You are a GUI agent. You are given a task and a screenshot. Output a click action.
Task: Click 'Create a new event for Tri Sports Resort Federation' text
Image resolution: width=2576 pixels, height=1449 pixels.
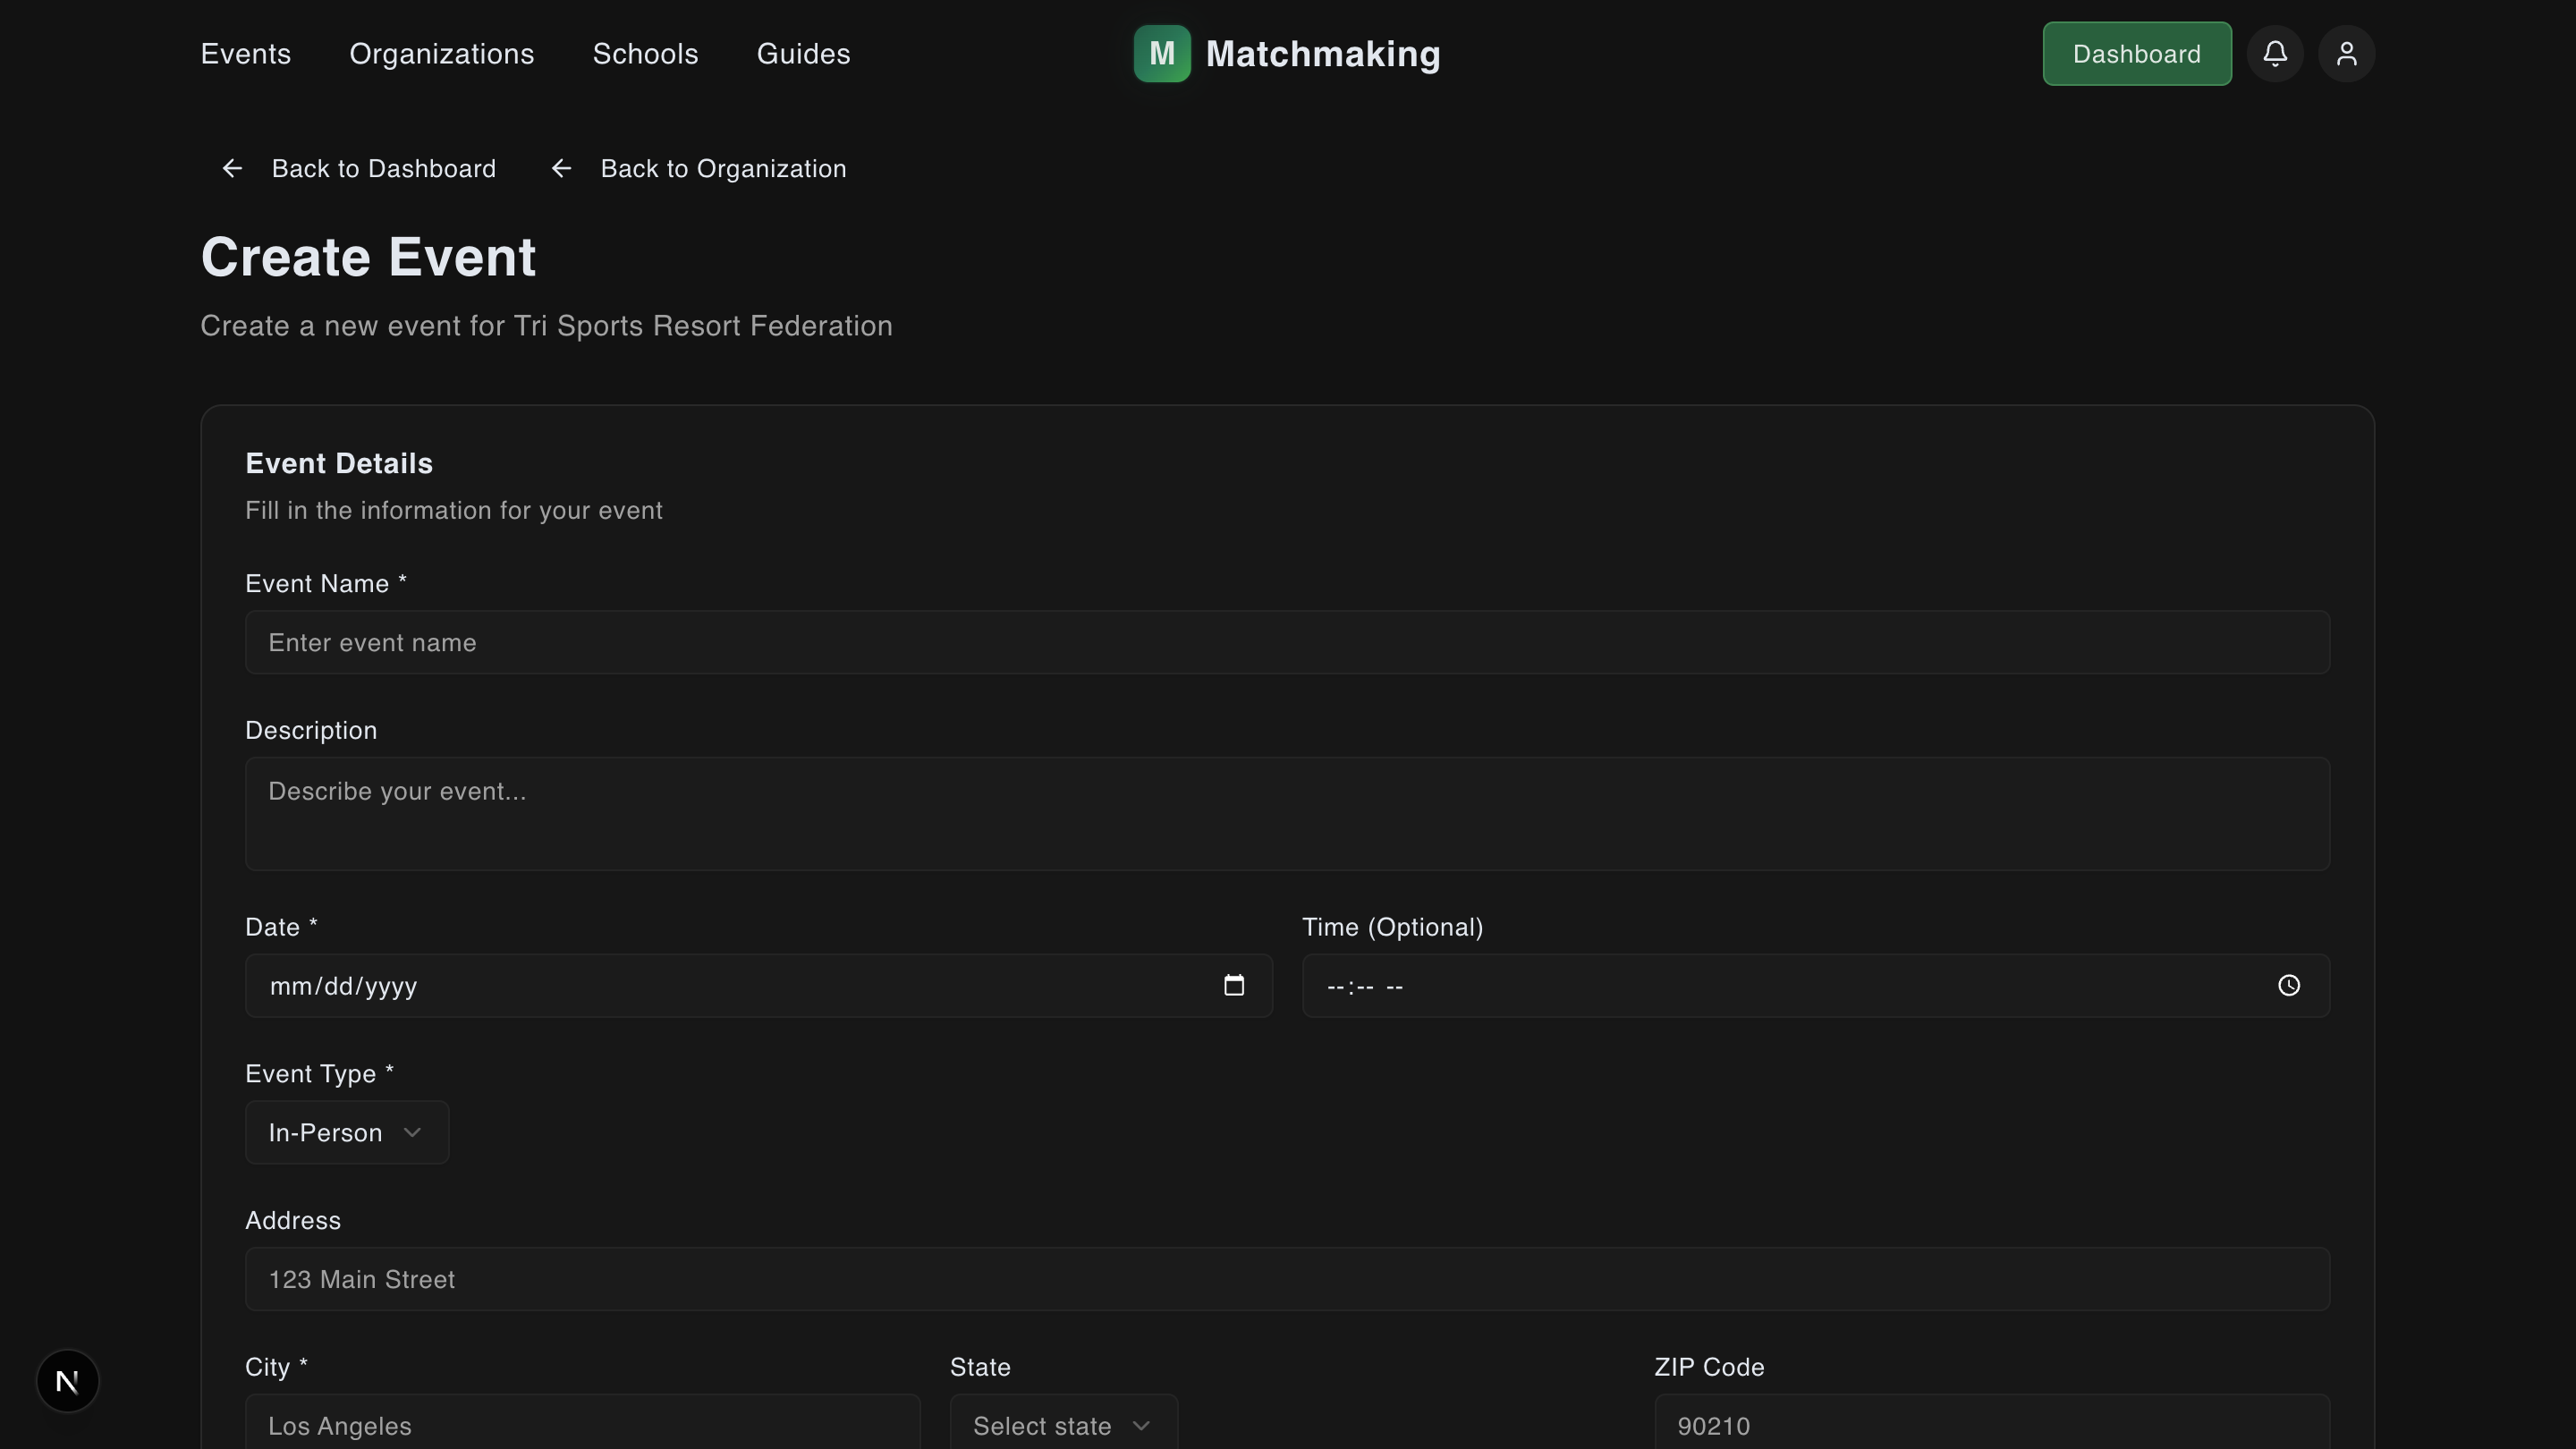(546, 326)
